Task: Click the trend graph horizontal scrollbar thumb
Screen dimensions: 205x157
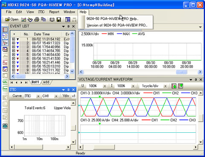Action: [182, 72]
